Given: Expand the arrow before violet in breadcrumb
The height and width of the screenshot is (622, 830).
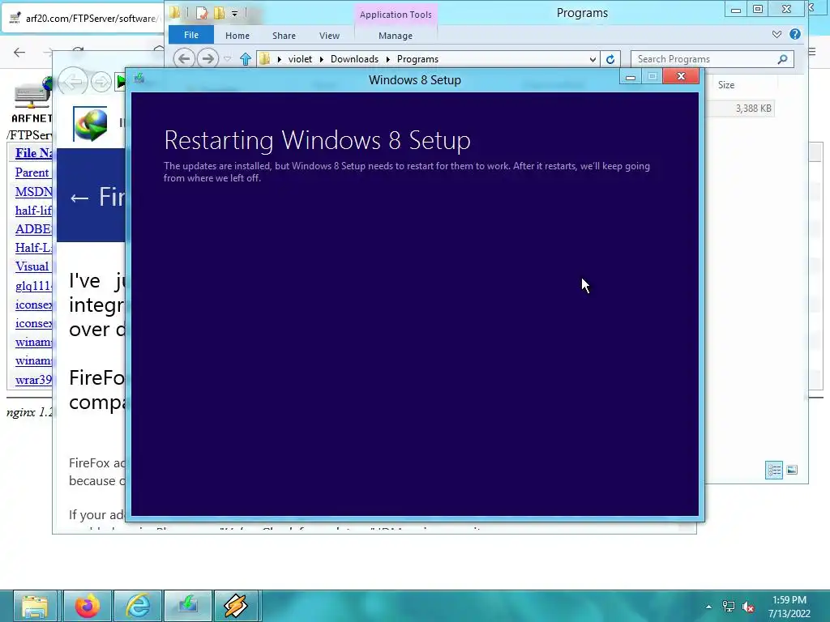Looking at the screenshot, I should (x=279, y=58).
